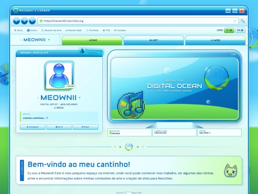The height and width of the screenshot is (194, 258).
Task: Click the green globe title icon
Action: [16, 11]
